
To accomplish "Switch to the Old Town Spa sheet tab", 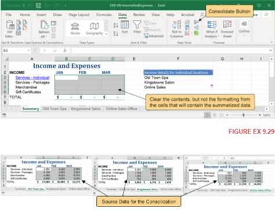I will pyautogui.click(x=55, y=108).
